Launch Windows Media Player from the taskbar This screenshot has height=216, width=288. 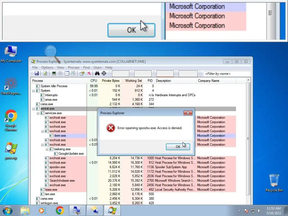(x=42, y=210)
